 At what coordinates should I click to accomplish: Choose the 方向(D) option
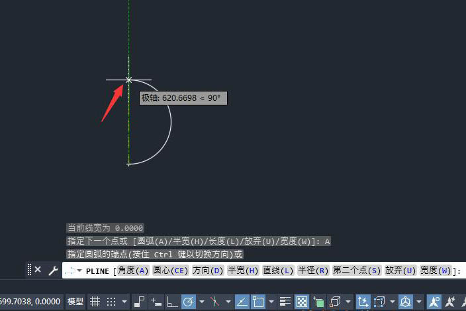pos(207,271)
